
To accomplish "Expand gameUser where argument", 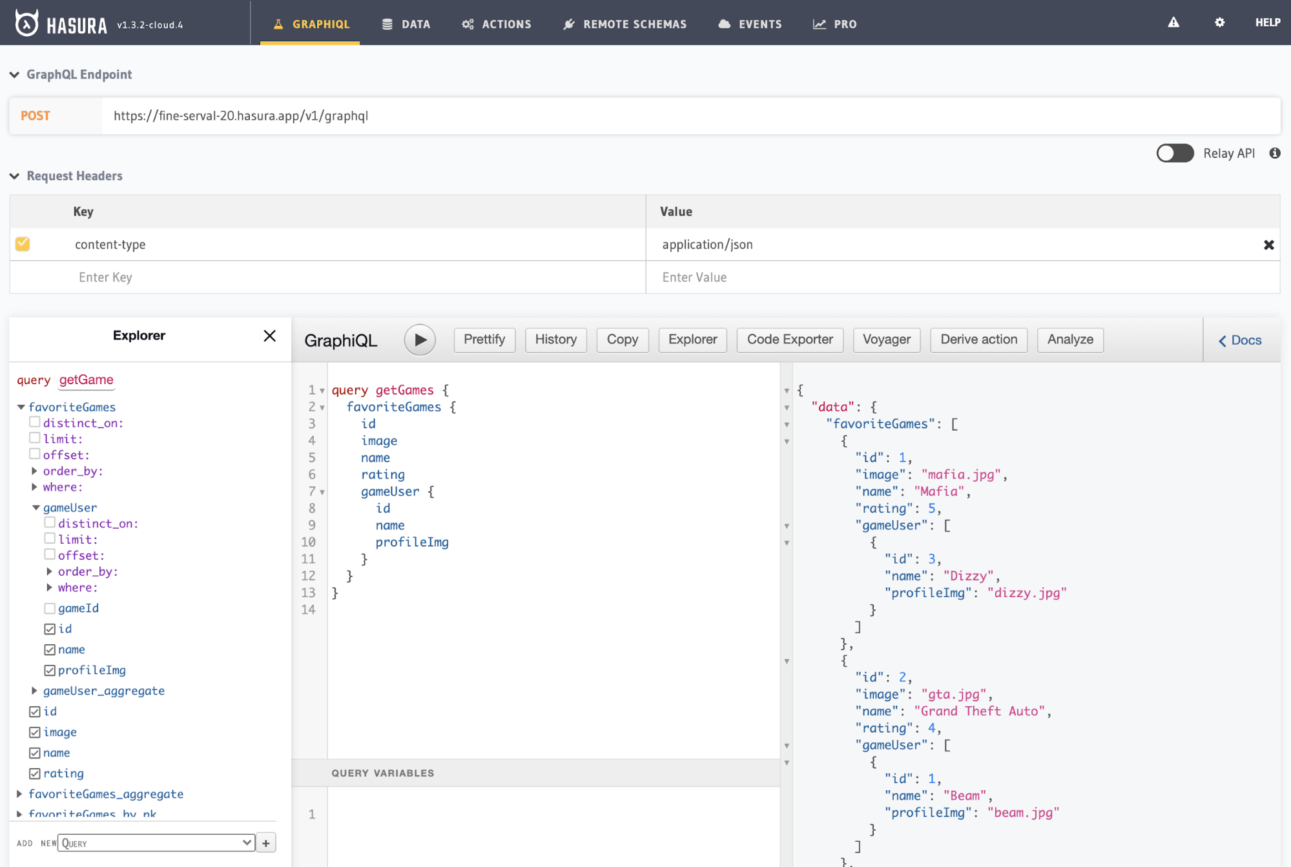I will (50, 588).
